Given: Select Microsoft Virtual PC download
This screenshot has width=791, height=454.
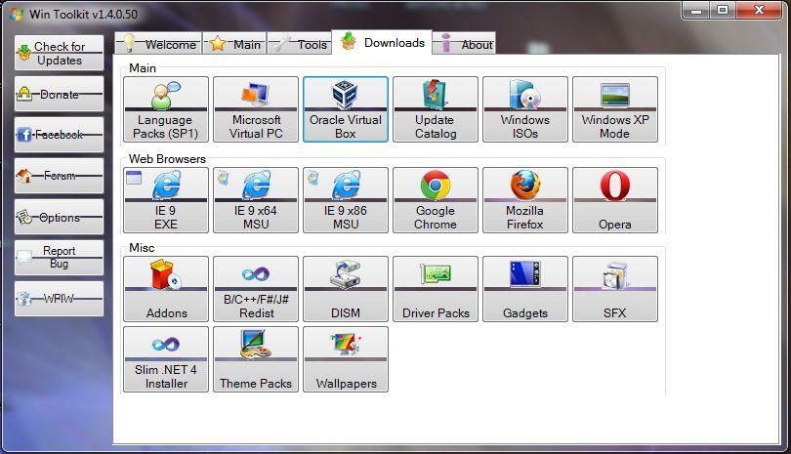Looking at the screenshot, I should click(256, 109).
